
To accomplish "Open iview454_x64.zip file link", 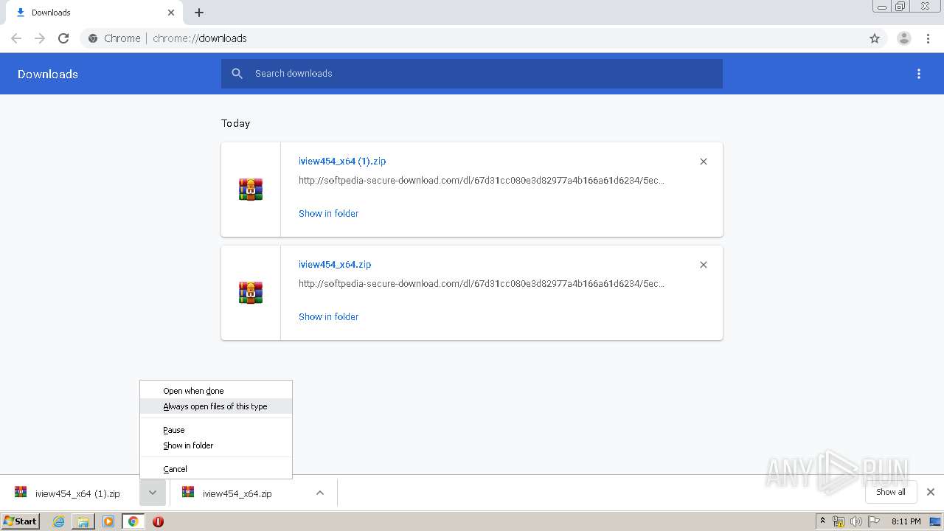I will point(335,265).
